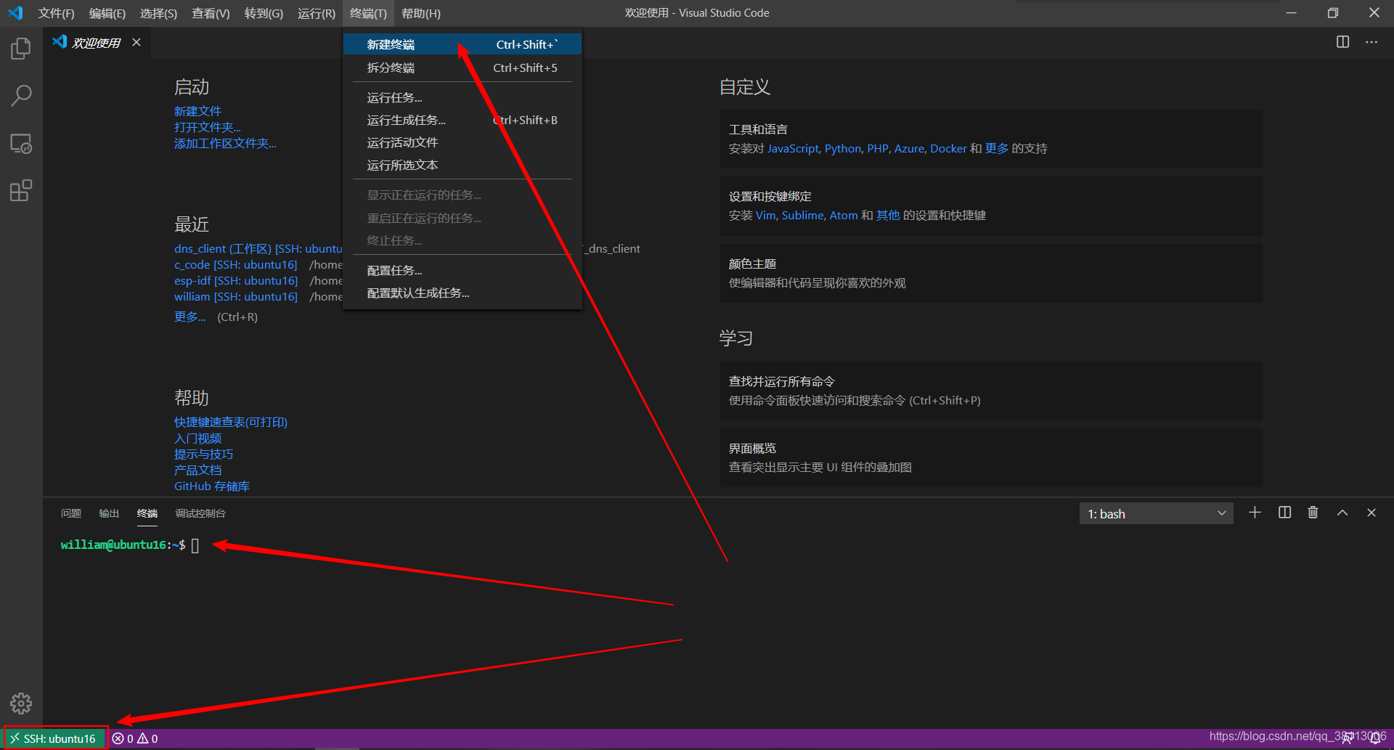Switch to the 调试控制台 panel tab
1394x750 pixels.
coord(200,513)
